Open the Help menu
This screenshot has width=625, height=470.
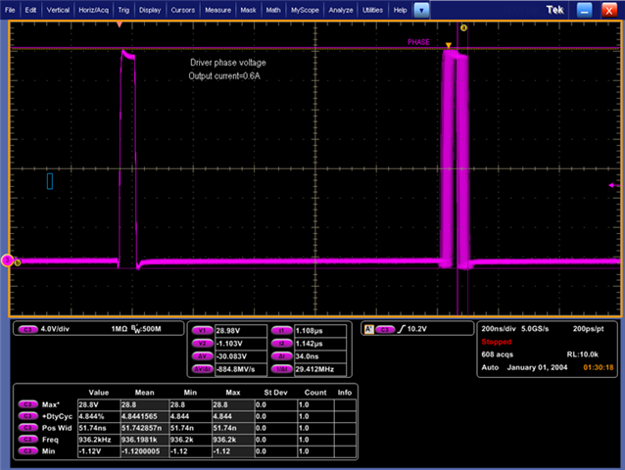tap(401, 10)
